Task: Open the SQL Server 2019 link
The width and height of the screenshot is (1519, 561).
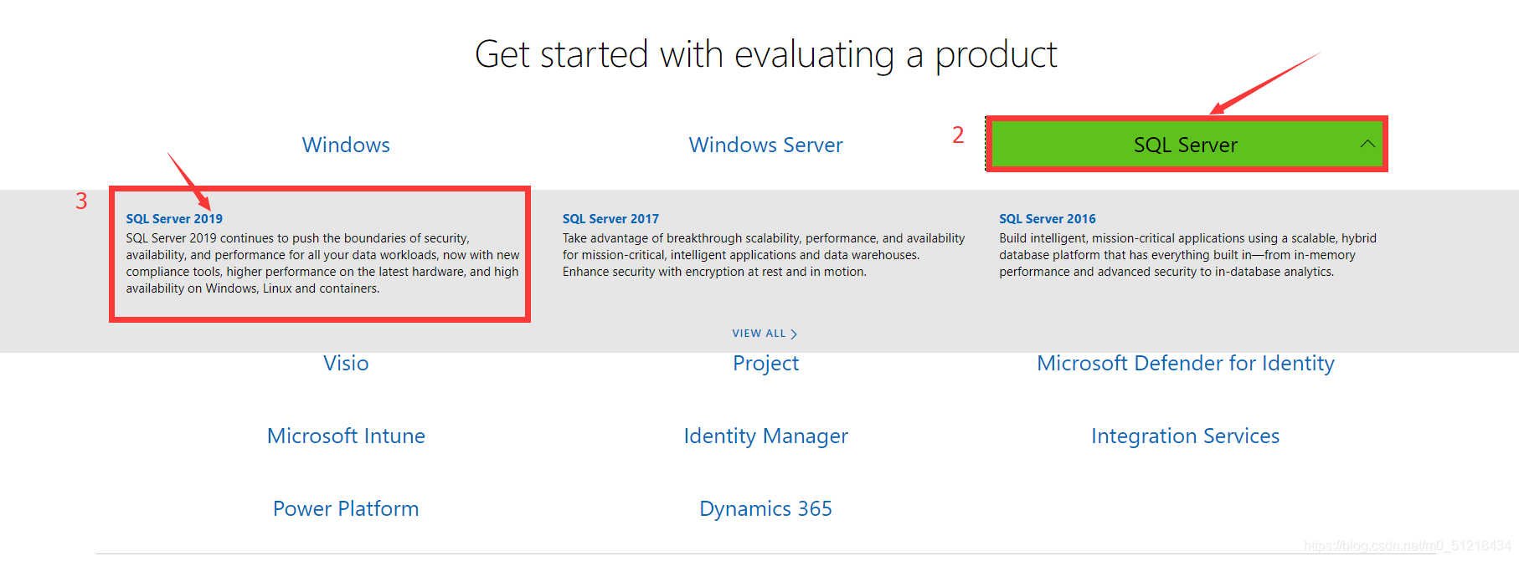Action: 174,219
